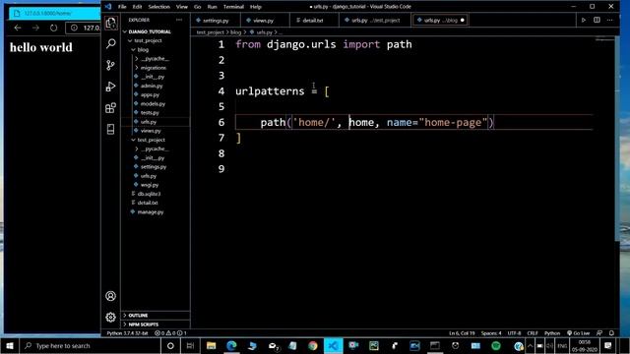Open the Manage gear in activity bar

pyautogui.click(x=111, y=317)
